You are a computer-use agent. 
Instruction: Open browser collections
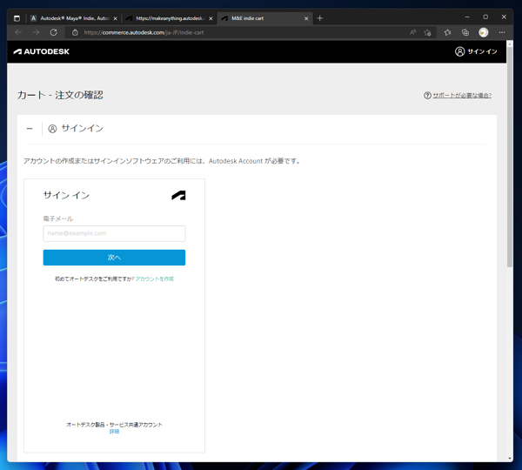tap(465, 32)
